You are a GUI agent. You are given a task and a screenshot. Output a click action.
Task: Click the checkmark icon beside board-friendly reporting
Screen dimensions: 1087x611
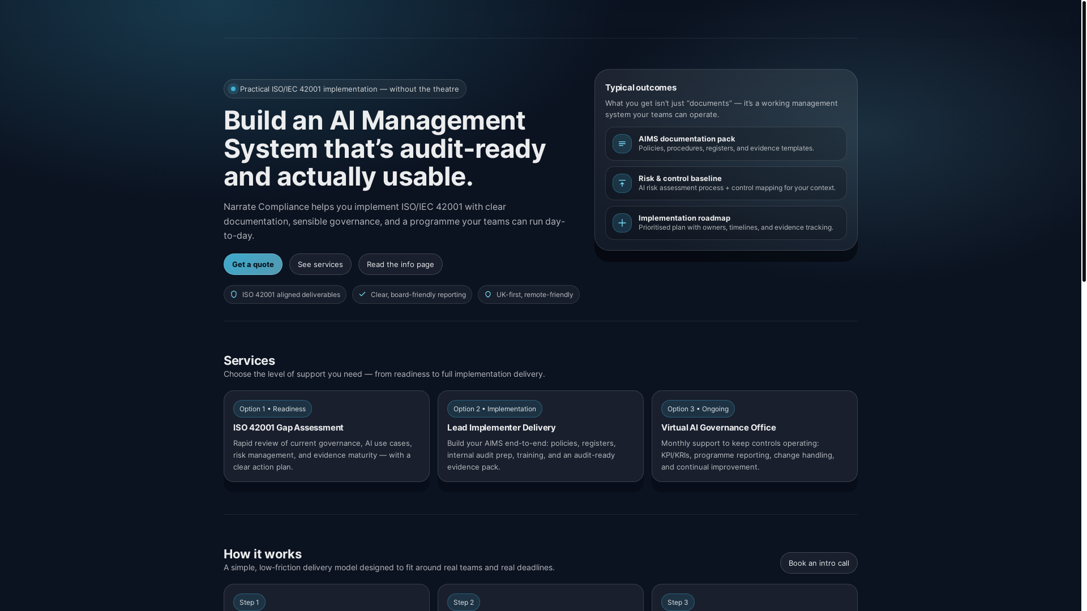pyautogui.click(x=362, y=295)
